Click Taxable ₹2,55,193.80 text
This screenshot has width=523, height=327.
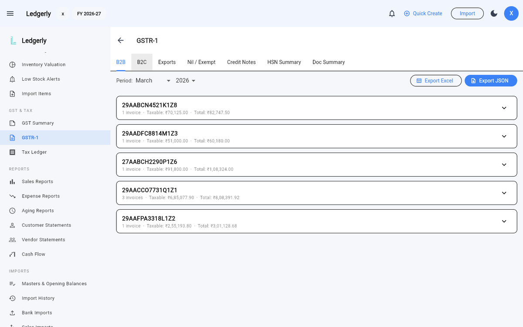click(169, 226)
